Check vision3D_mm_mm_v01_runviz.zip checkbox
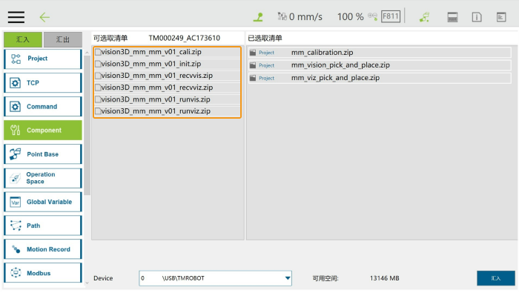 [98, 111]
